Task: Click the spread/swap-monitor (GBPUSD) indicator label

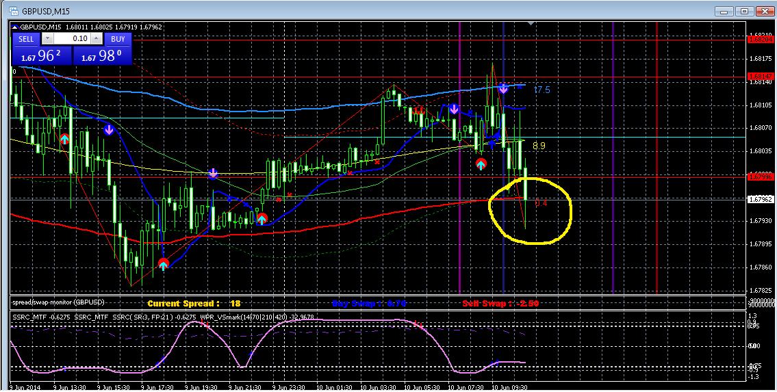Action: (58, 302)
